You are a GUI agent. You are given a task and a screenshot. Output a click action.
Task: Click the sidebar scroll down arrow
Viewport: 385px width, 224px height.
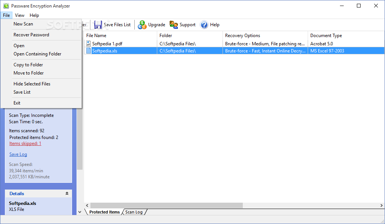click(80, 212)
